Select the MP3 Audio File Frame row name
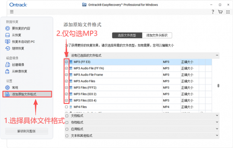The image size is (233, 148). [88, 75]
